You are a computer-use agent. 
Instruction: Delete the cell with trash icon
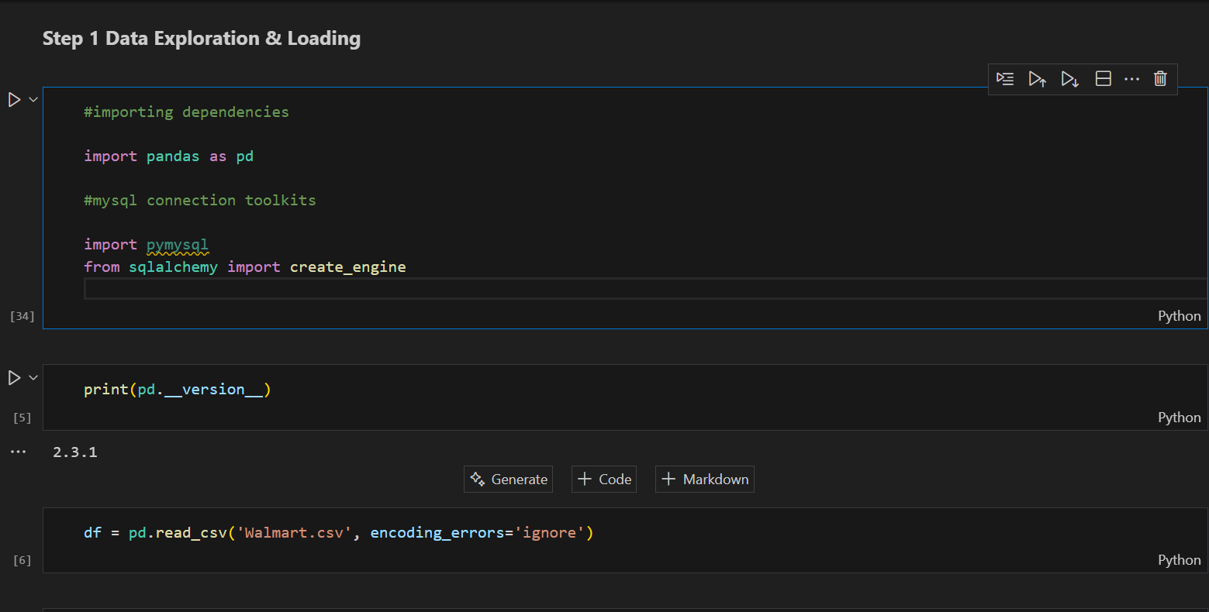coord(1160,79)
